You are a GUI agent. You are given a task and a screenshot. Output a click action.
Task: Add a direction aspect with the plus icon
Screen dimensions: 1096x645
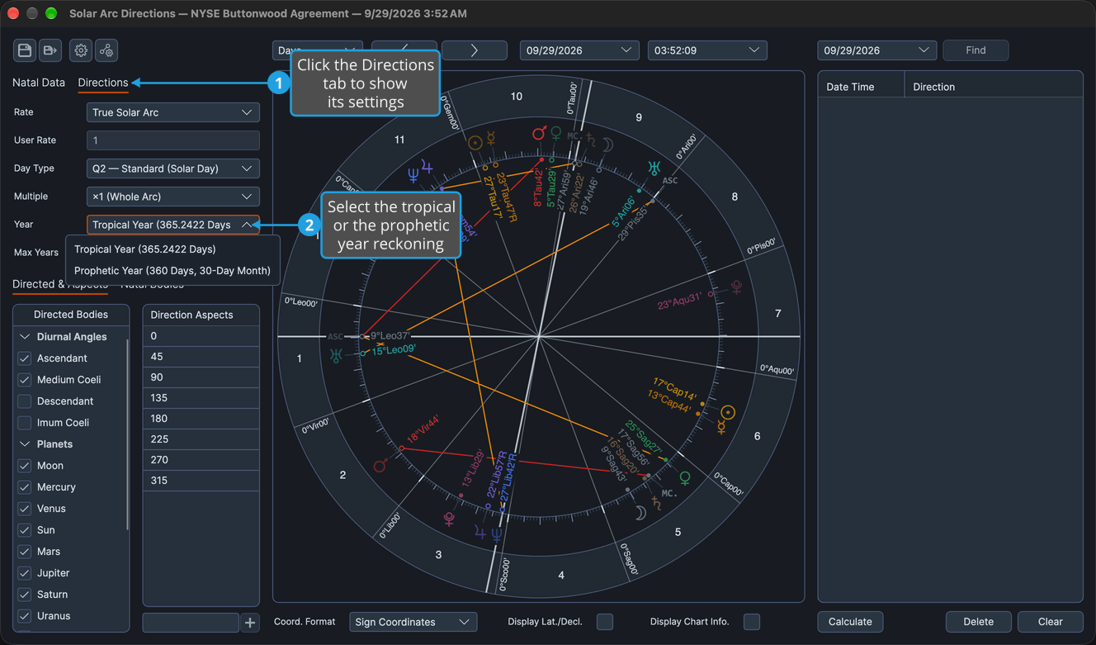[x=250, y=623]
